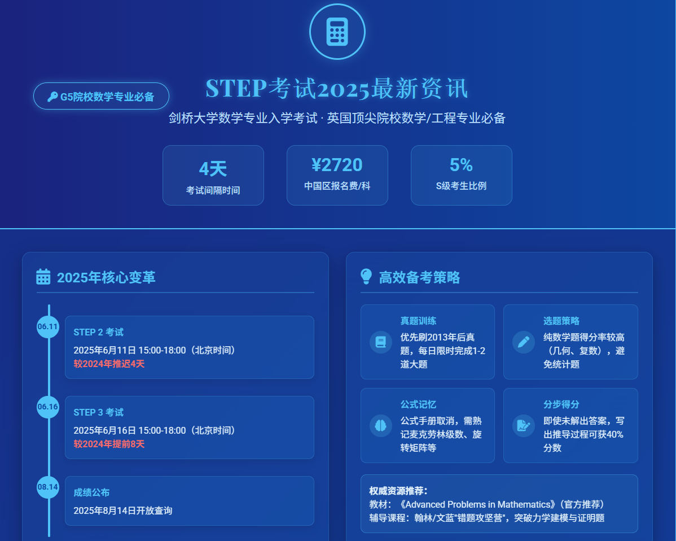Click the STEP考试2025最新资讯 title

pos(337,89)
